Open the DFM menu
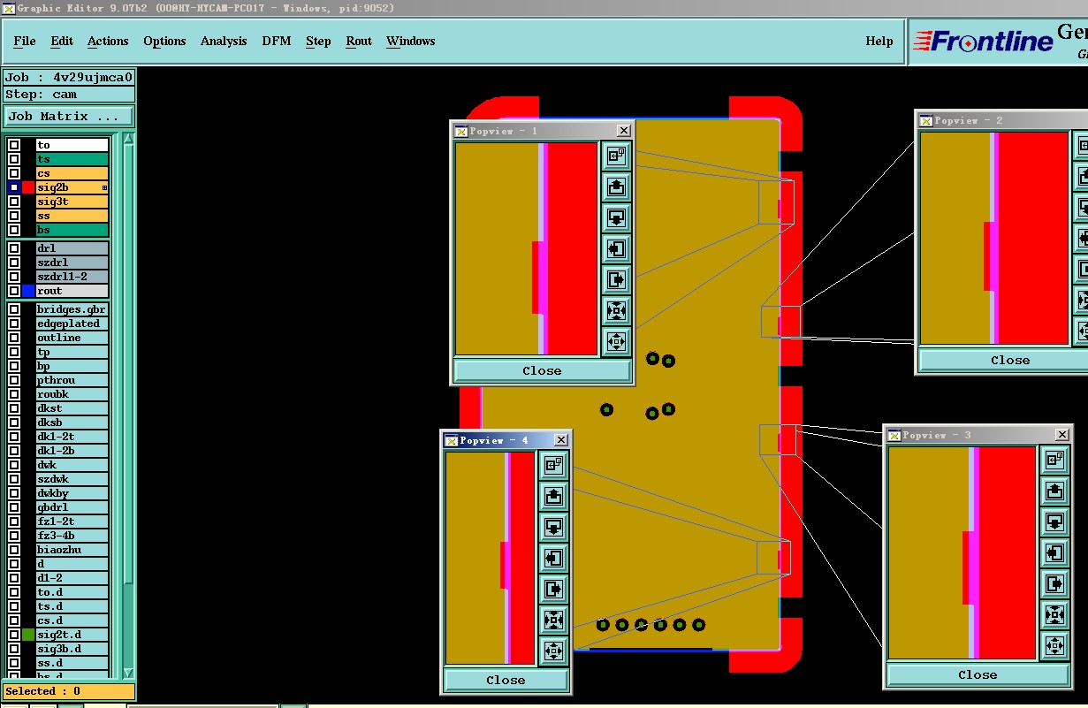 pyautogui.click(x=277, y=41)
